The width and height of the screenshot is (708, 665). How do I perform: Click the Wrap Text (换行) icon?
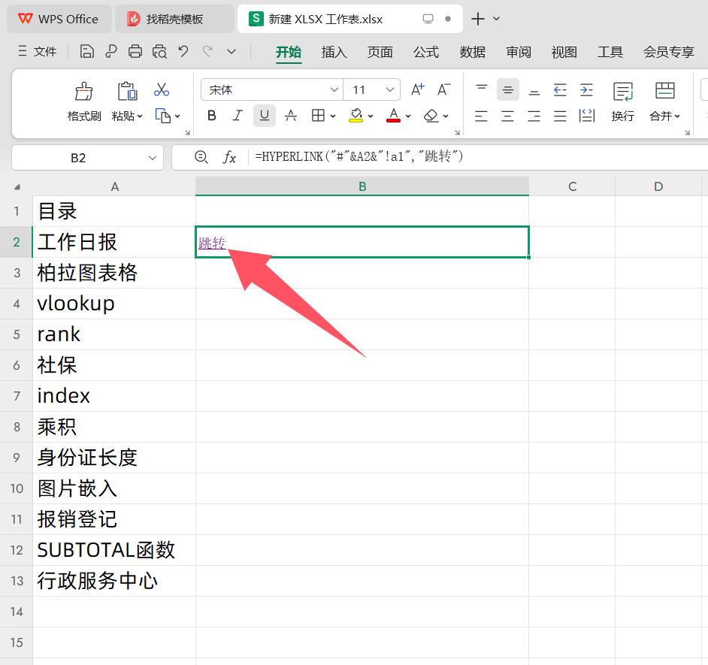[x=622, y=92]
